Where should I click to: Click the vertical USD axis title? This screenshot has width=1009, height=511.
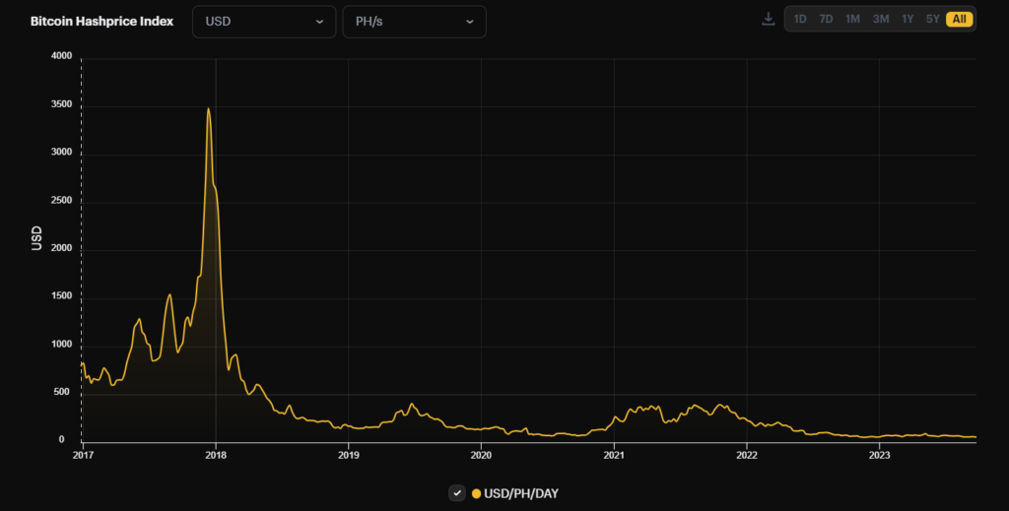[37, 238]
